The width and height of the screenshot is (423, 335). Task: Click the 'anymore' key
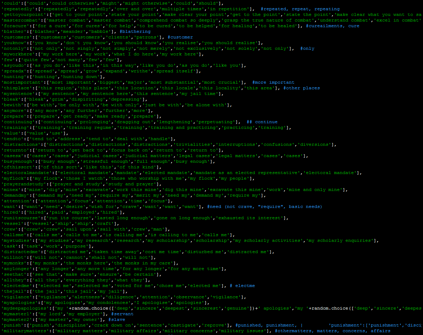pos(14,111)
